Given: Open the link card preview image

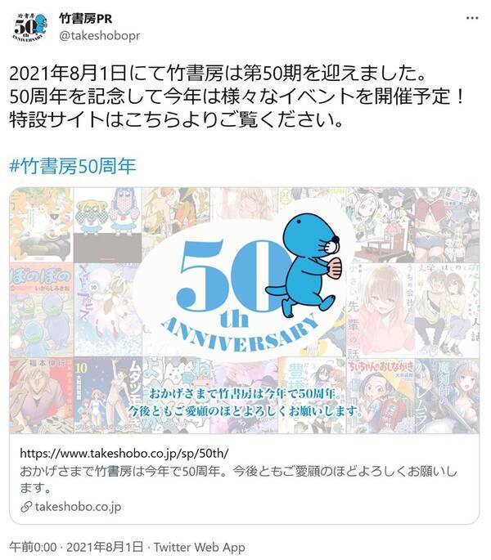Looking at the screenshot, I should (244, 311).
